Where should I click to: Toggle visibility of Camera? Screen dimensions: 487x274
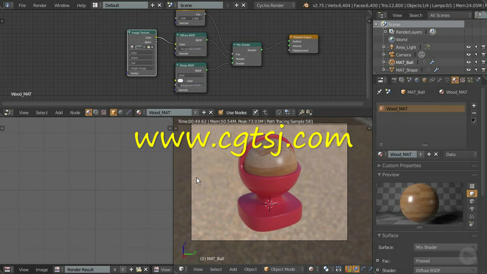(468, 55)
